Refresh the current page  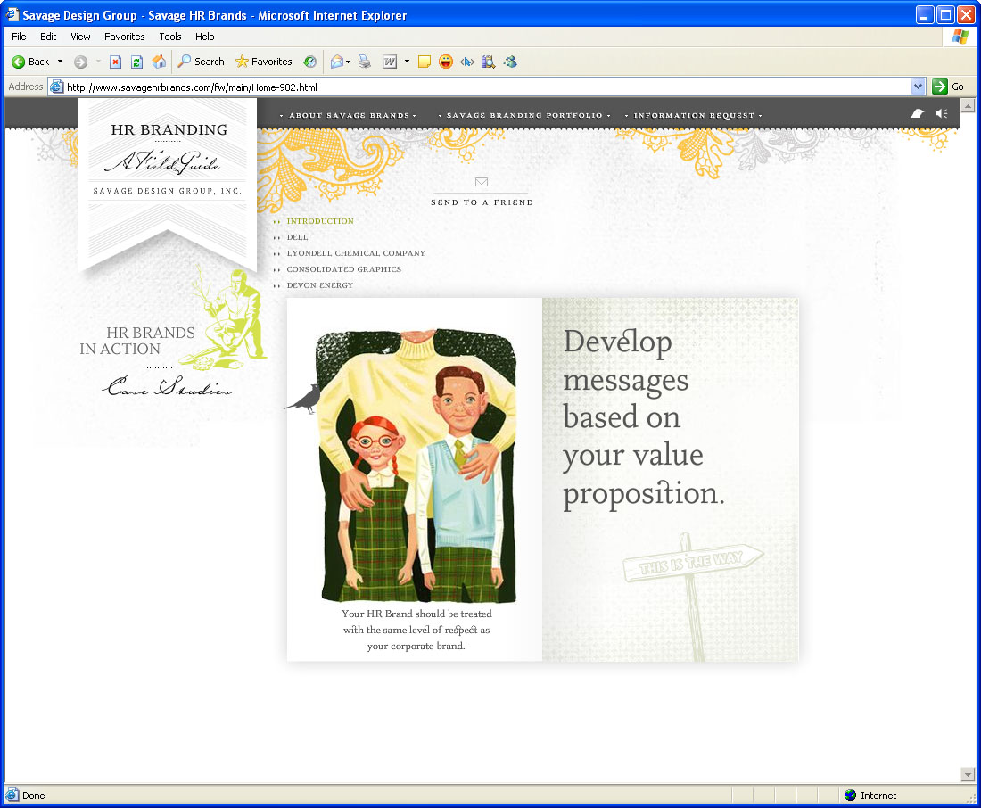point(136,62)
